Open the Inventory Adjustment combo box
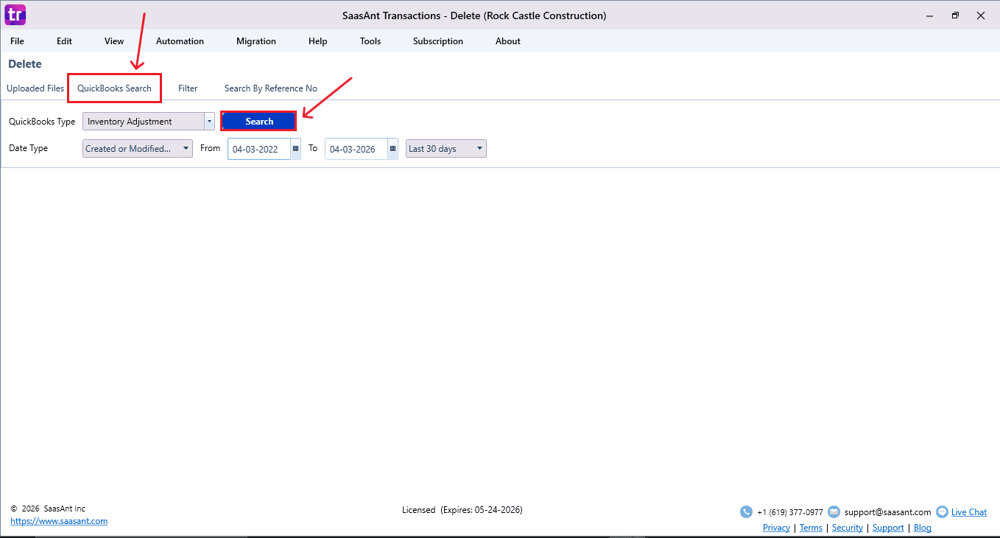 [x=149, y=122]
